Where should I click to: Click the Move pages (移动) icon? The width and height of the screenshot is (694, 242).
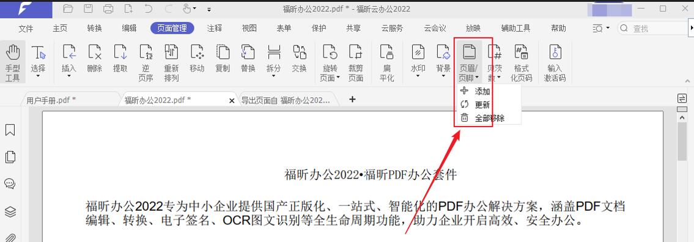click(197, 53)
